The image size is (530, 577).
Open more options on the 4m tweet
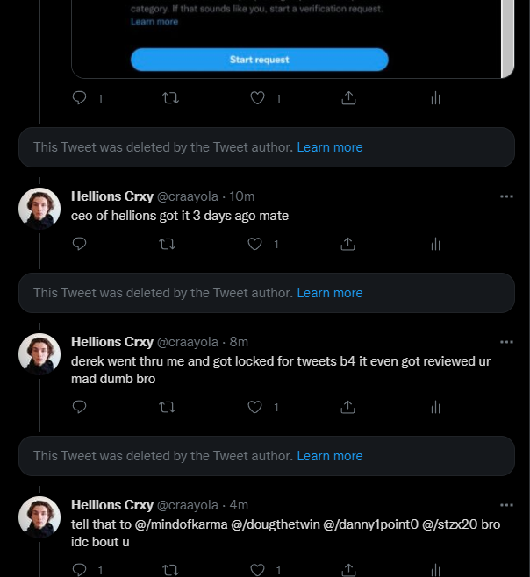point(506,505)
